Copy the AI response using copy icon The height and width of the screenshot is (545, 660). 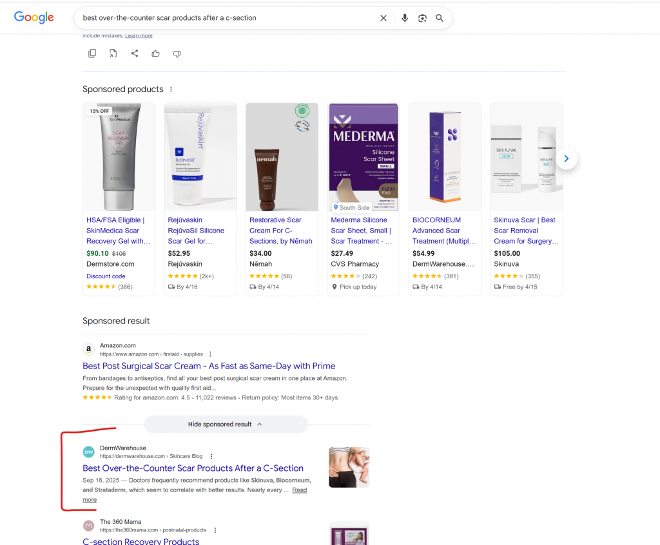[x=92, y=53]
